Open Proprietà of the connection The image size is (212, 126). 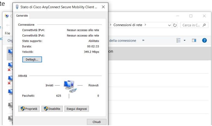(x=29, y=109)
